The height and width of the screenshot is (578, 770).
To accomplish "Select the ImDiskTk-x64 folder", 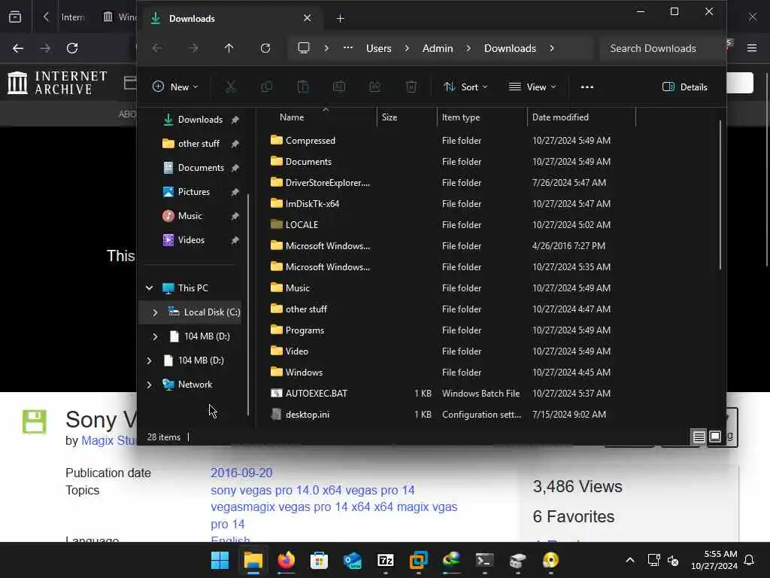I will [312, 203].
